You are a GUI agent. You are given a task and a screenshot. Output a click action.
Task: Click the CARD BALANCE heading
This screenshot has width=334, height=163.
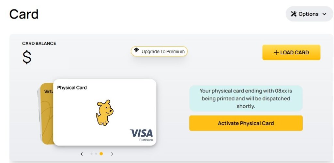[39, 43]
